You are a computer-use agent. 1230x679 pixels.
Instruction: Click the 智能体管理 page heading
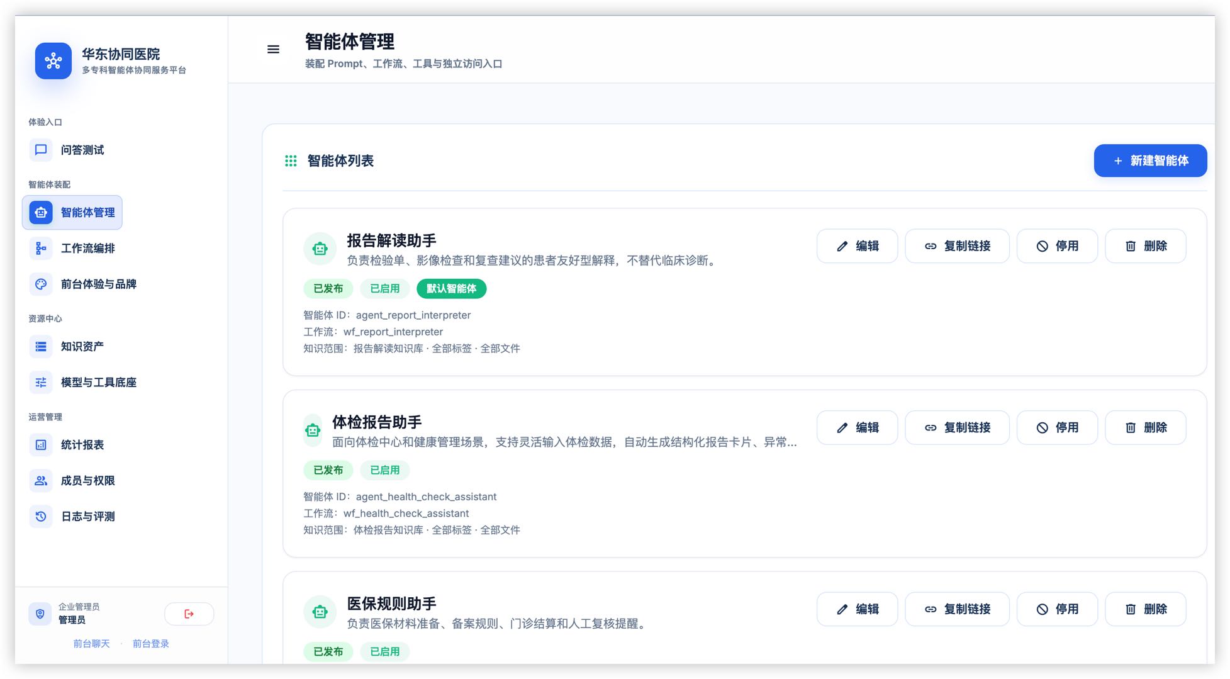(x=350, y=42)
